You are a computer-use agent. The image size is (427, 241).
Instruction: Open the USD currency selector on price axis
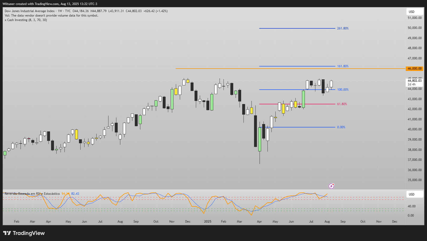click(x=415, y=12)
